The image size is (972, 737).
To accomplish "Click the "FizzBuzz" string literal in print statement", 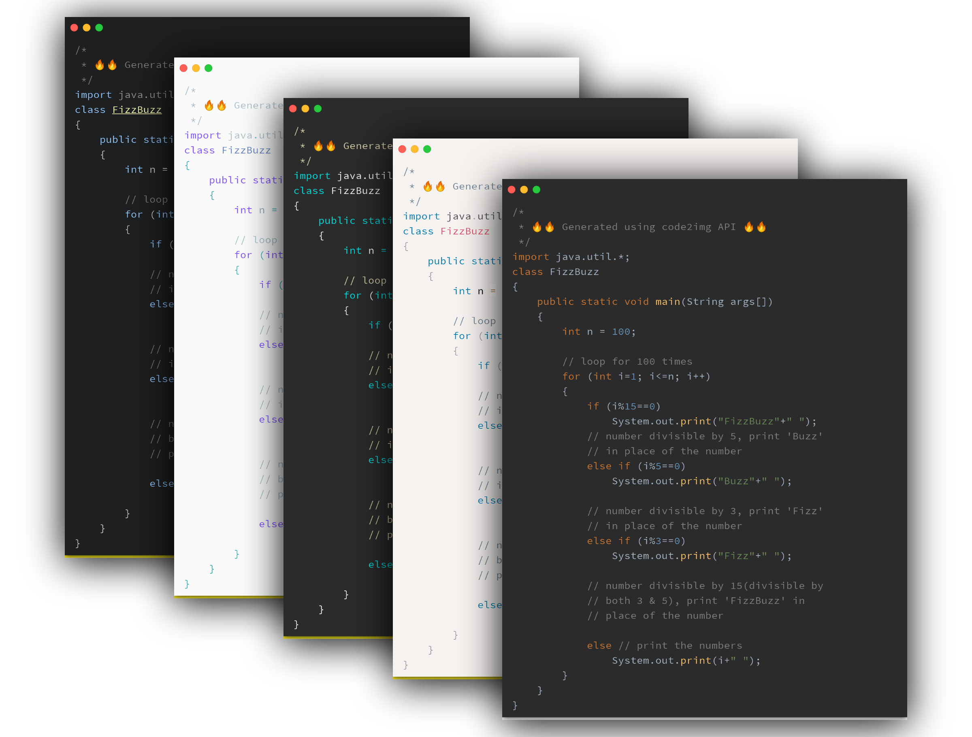I will (749, 421).
